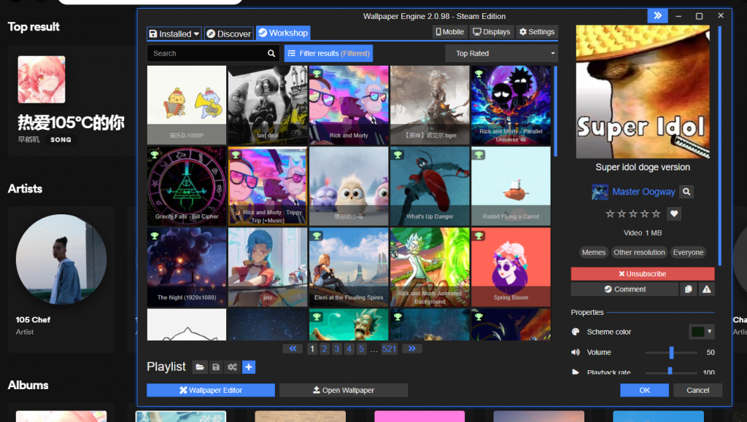Select What's Up Danger wallpaper
747x422 pixels.
point(430,186)
